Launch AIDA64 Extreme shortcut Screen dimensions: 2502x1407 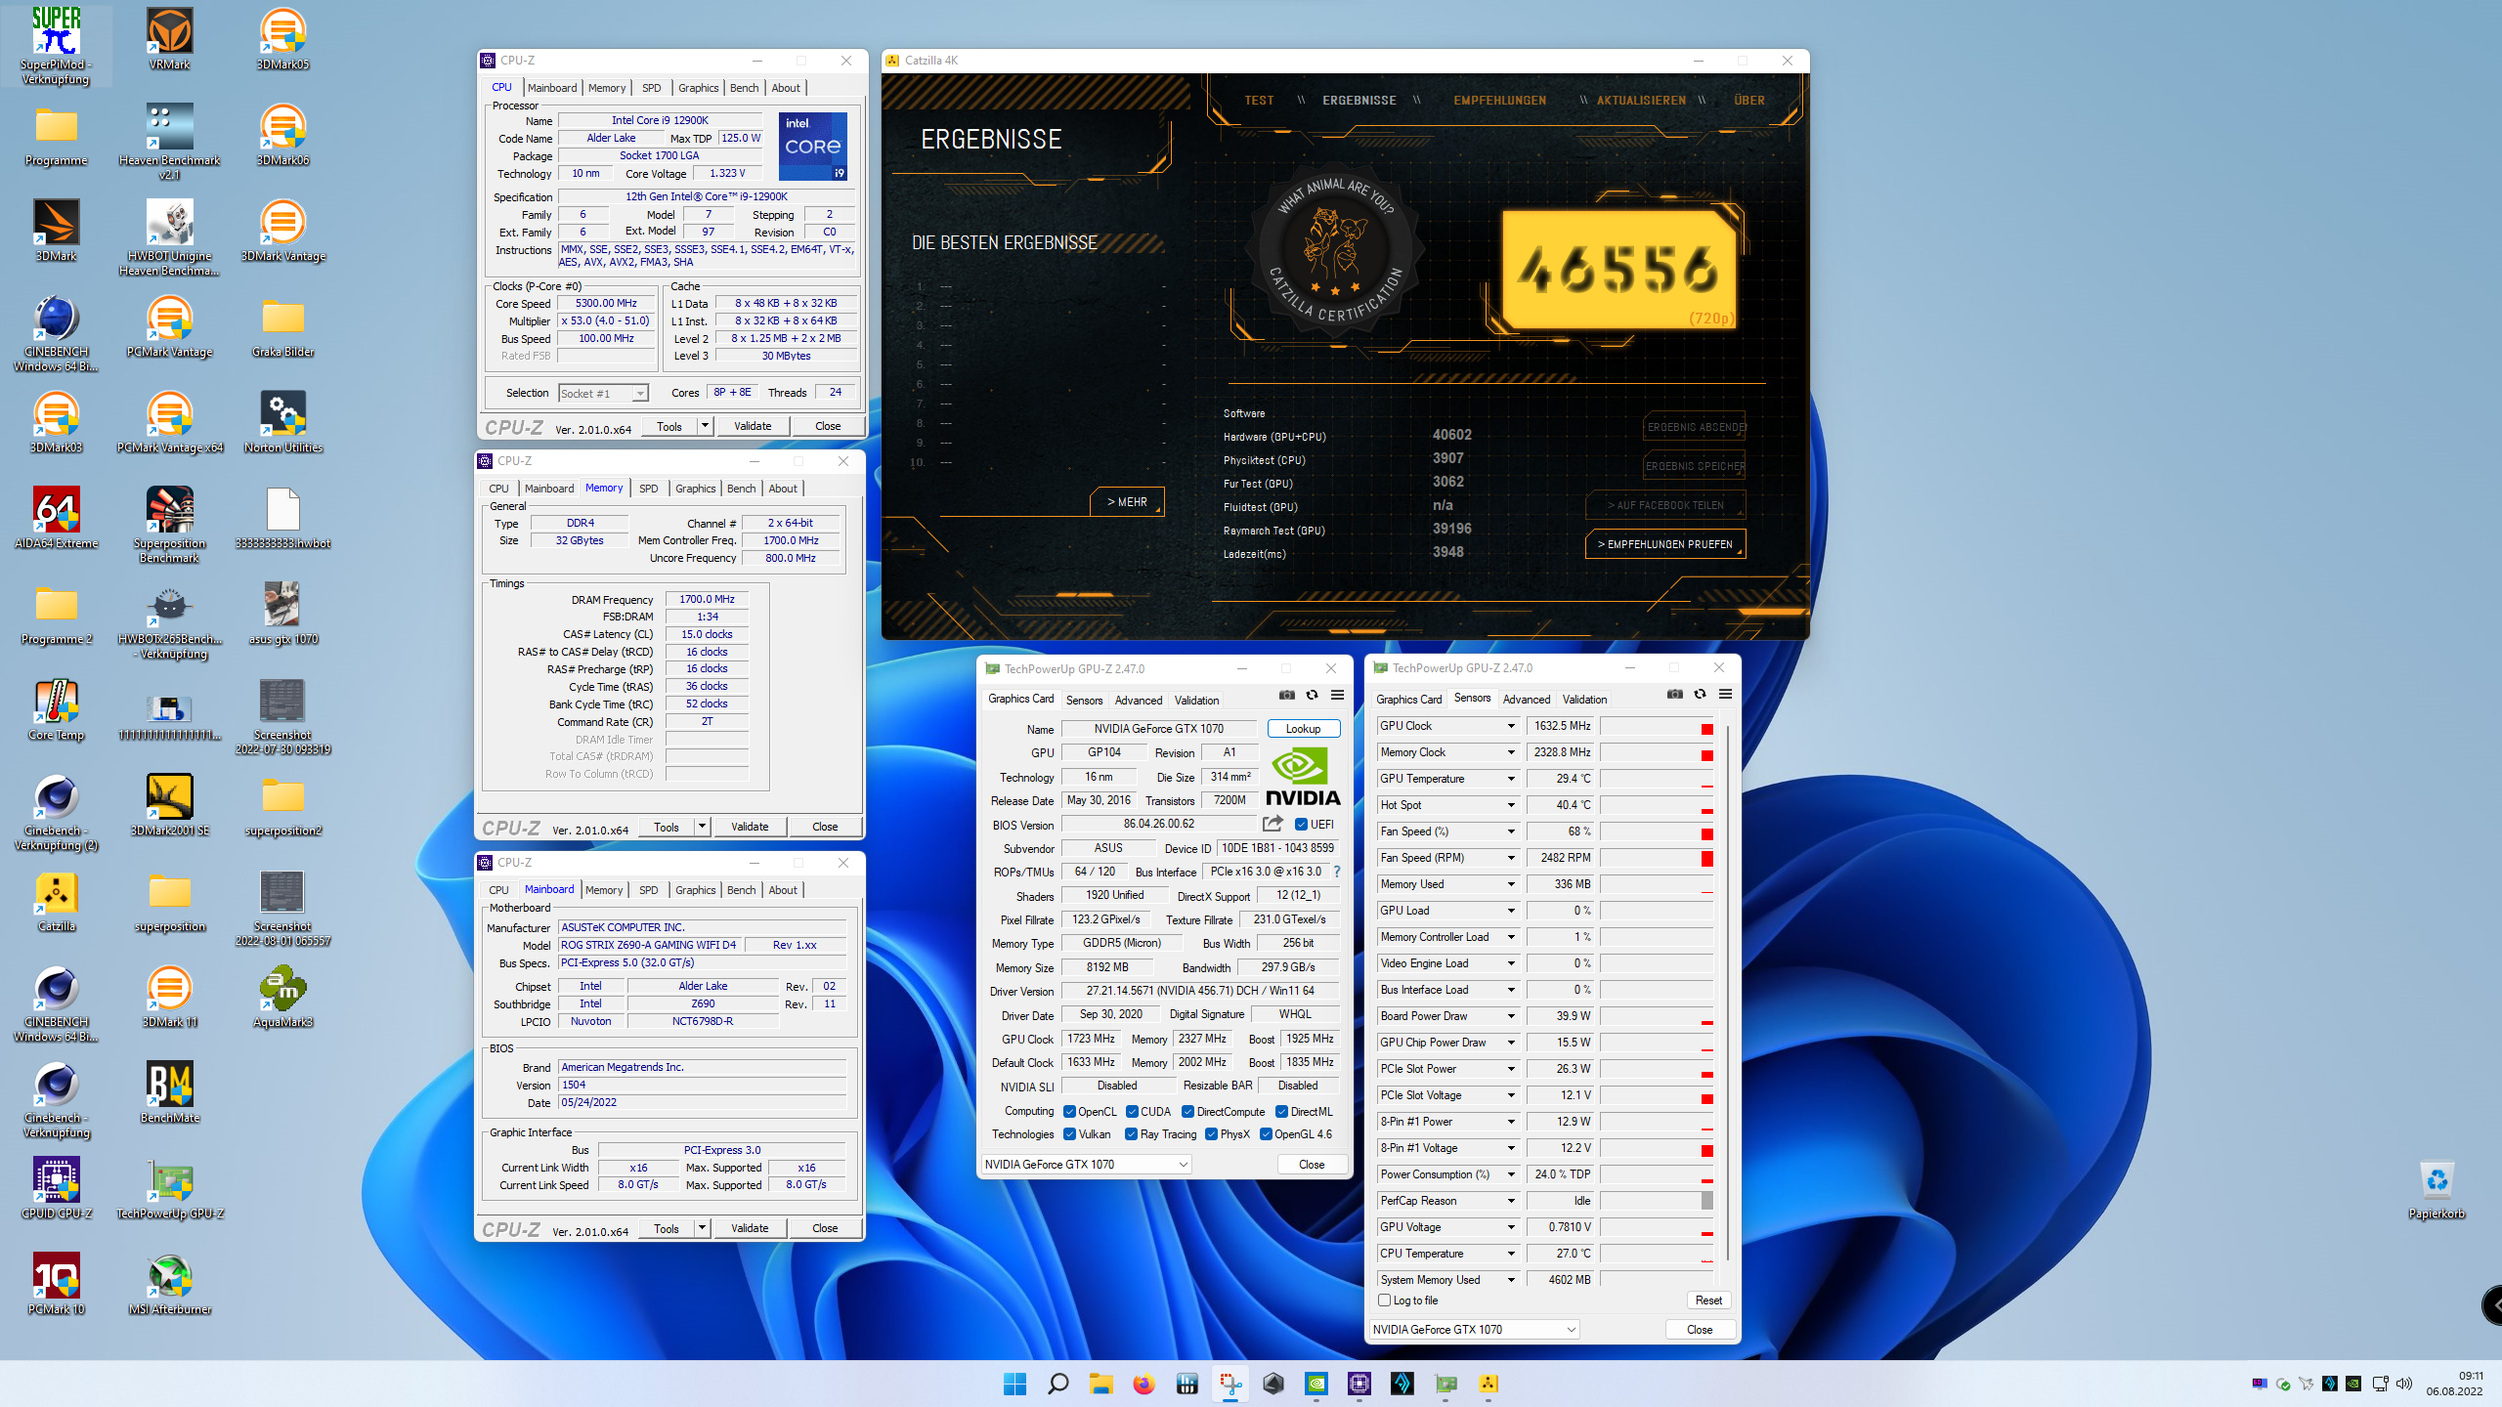tap(56, 518)
